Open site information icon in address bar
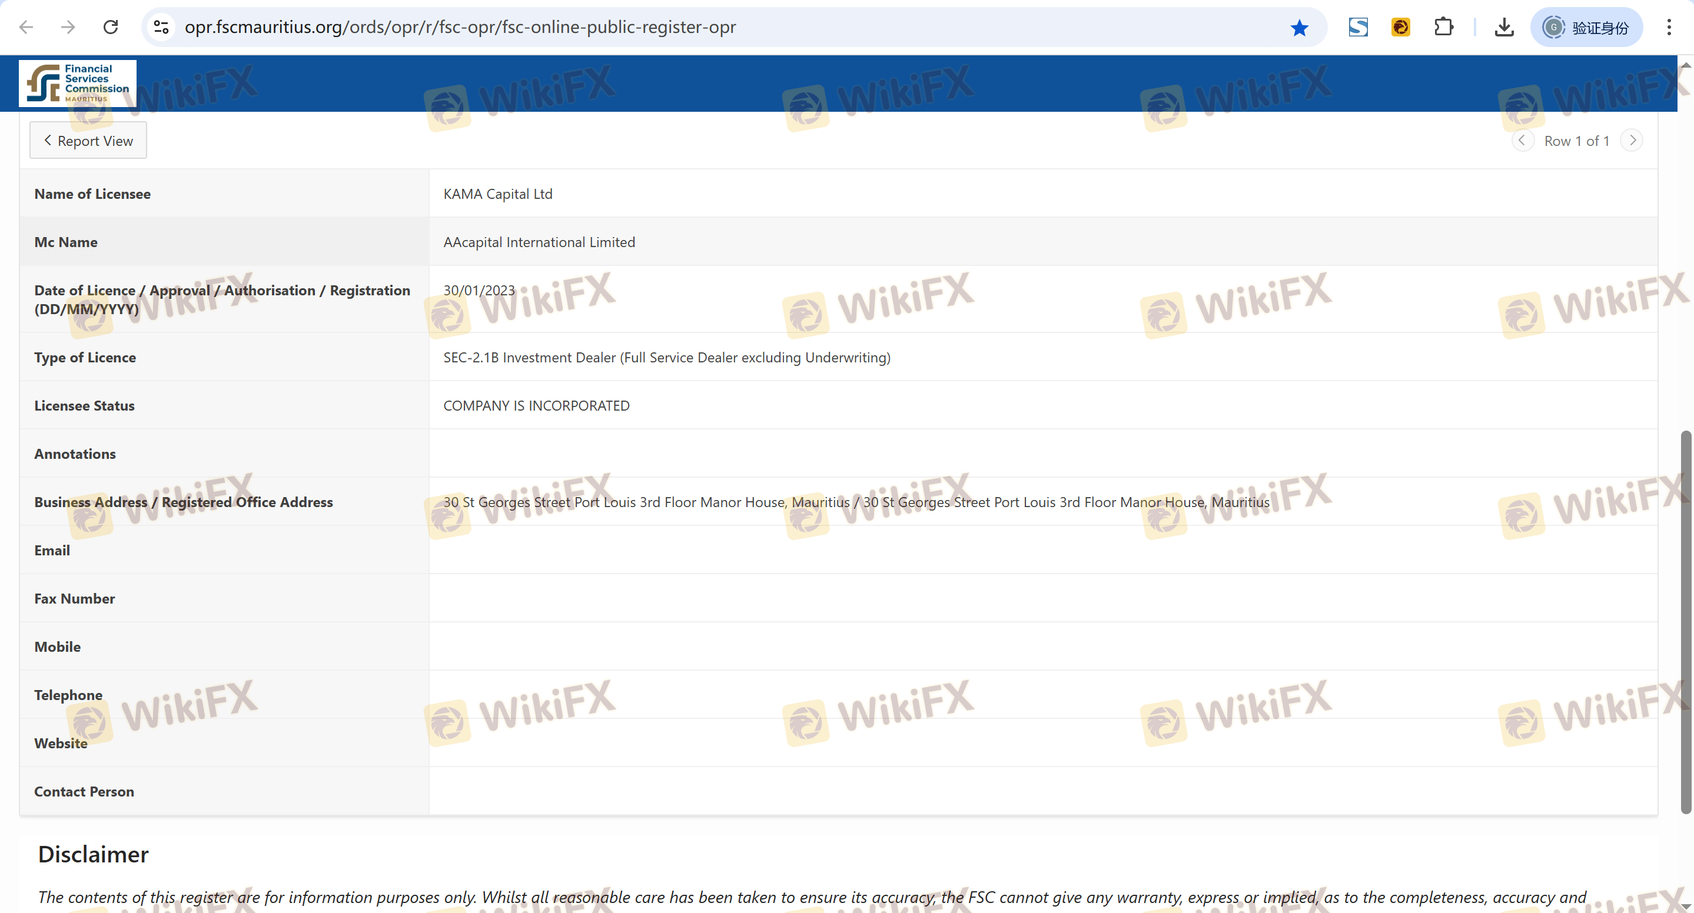 tap(161, 27)
